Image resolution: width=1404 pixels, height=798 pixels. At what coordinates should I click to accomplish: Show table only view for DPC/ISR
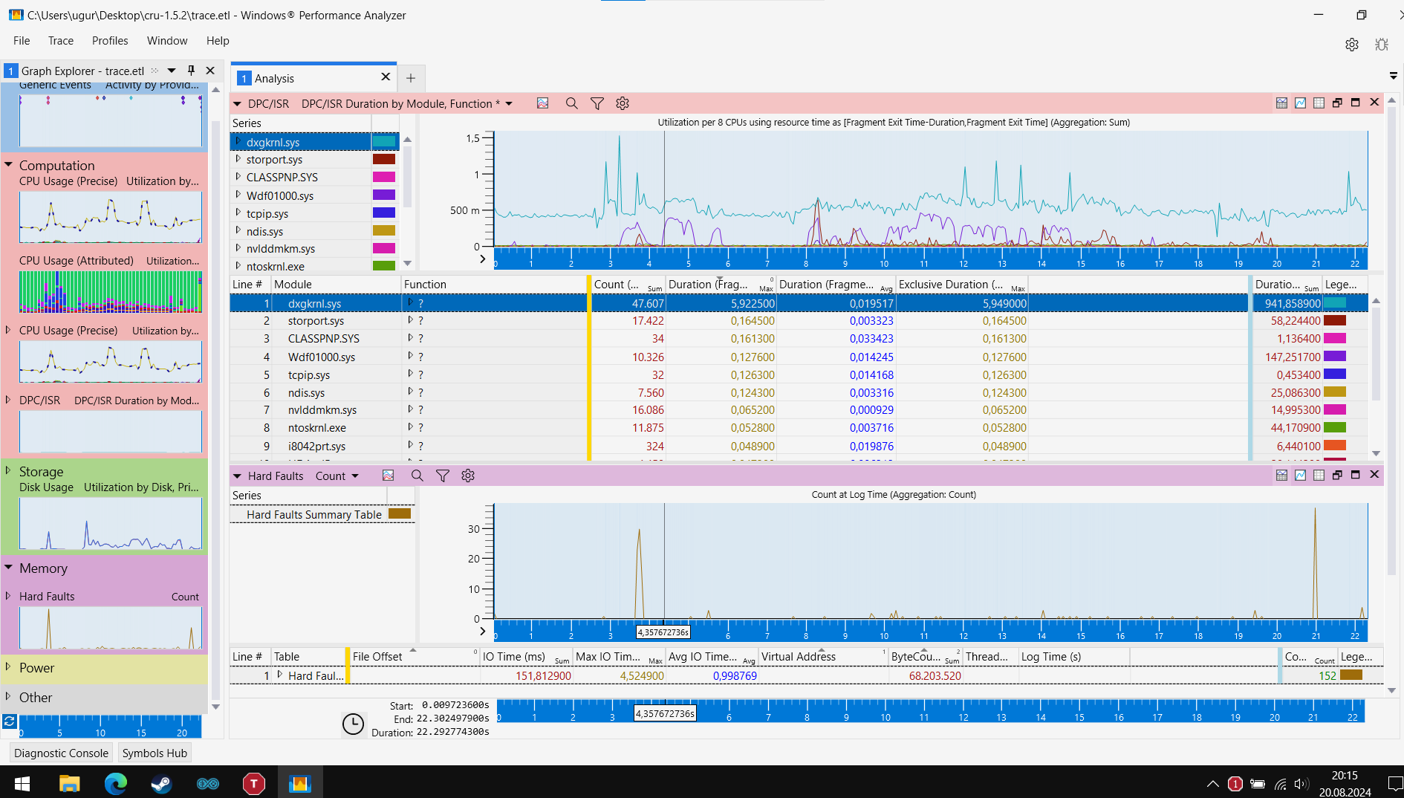pyautogui.click(x=1319, y=103)
